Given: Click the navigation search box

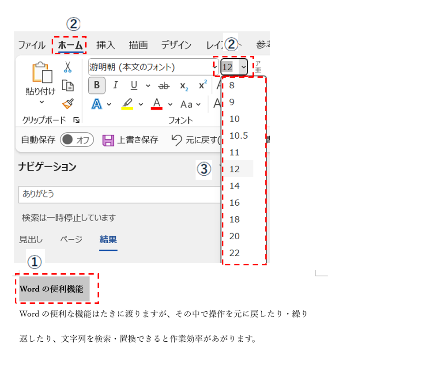Looking at the screenshot, I should 119,194.
